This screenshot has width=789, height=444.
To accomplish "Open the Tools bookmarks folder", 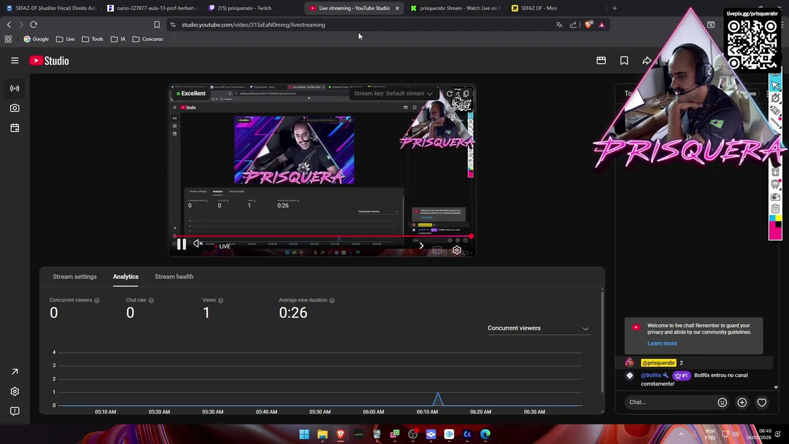I will pos(92,39).
